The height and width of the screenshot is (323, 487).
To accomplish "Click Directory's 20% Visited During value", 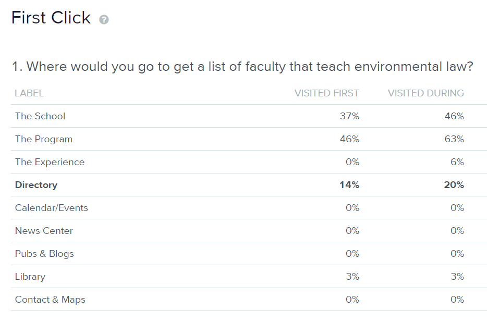I will (x=454, y=185).
